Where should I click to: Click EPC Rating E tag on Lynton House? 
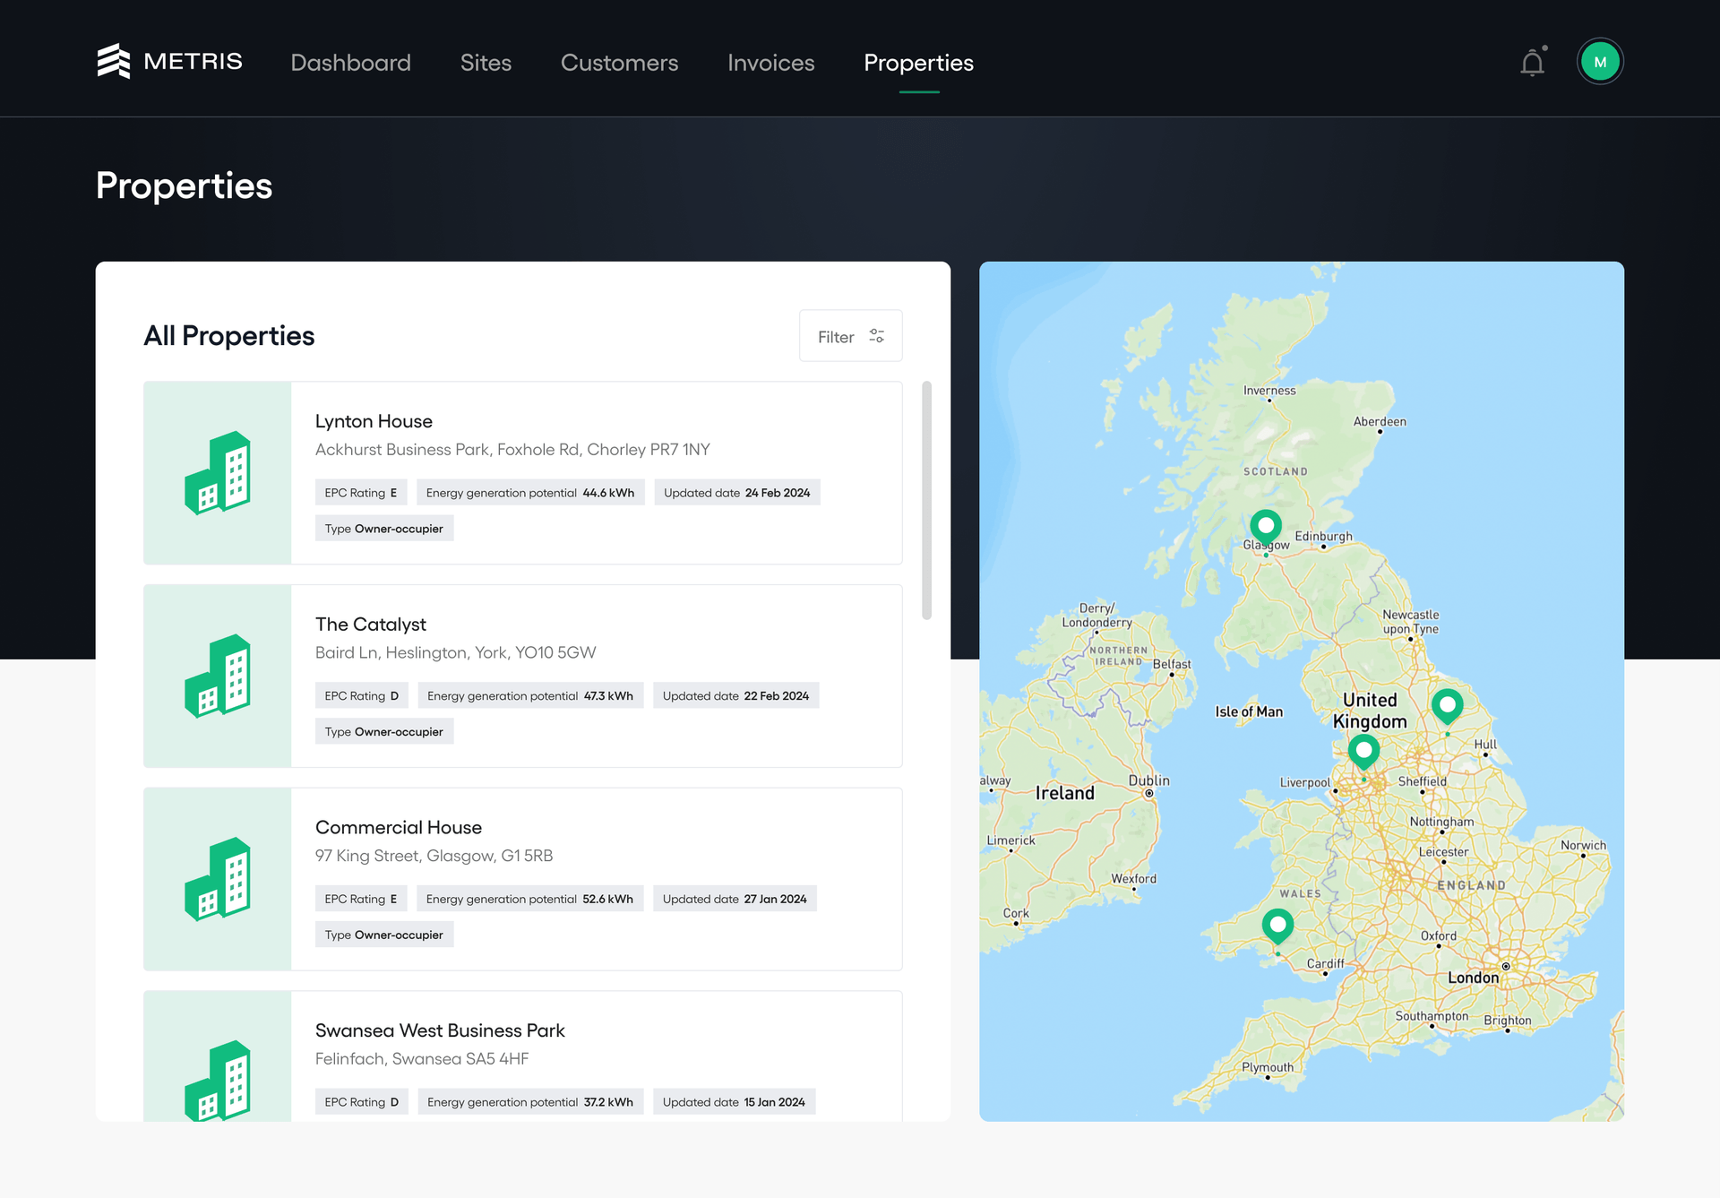point(361,493)
